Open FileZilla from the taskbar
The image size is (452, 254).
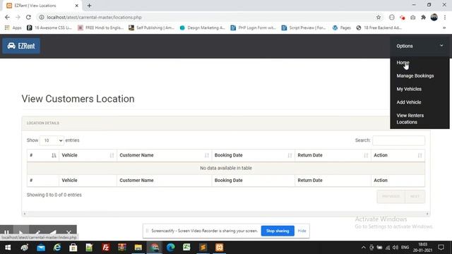[x=106, y=248]
